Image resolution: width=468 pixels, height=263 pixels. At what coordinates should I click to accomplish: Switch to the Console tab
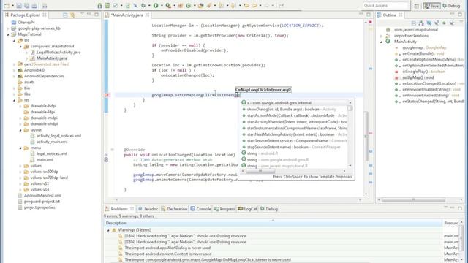point(200,209)
